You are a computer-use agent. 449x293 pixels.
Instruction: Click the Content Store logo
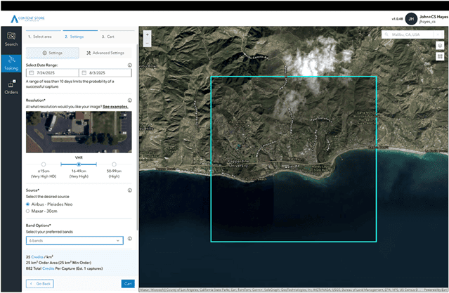point(27,18)
